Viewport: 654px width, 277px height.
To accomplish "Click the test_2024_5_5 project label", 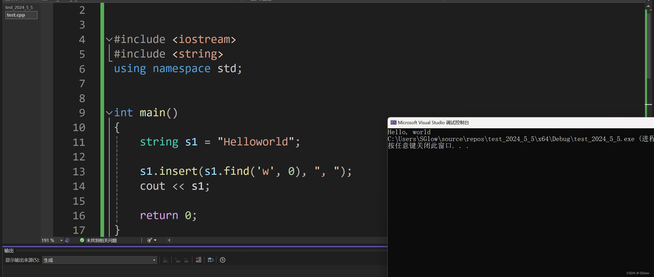I will 19,7.
